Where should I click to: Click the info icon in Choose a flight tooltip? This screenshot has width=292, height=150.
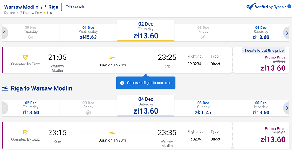tap(122, 83)
